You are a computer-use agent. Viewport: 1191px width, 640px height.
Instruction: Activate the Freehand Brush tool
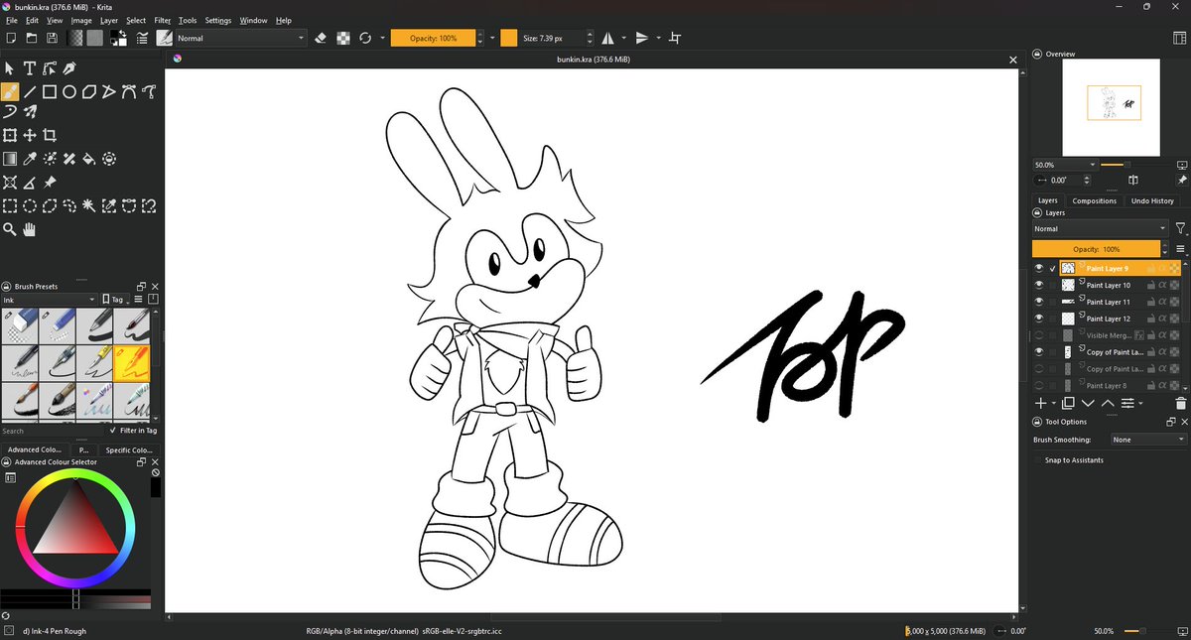click(10, 91)
